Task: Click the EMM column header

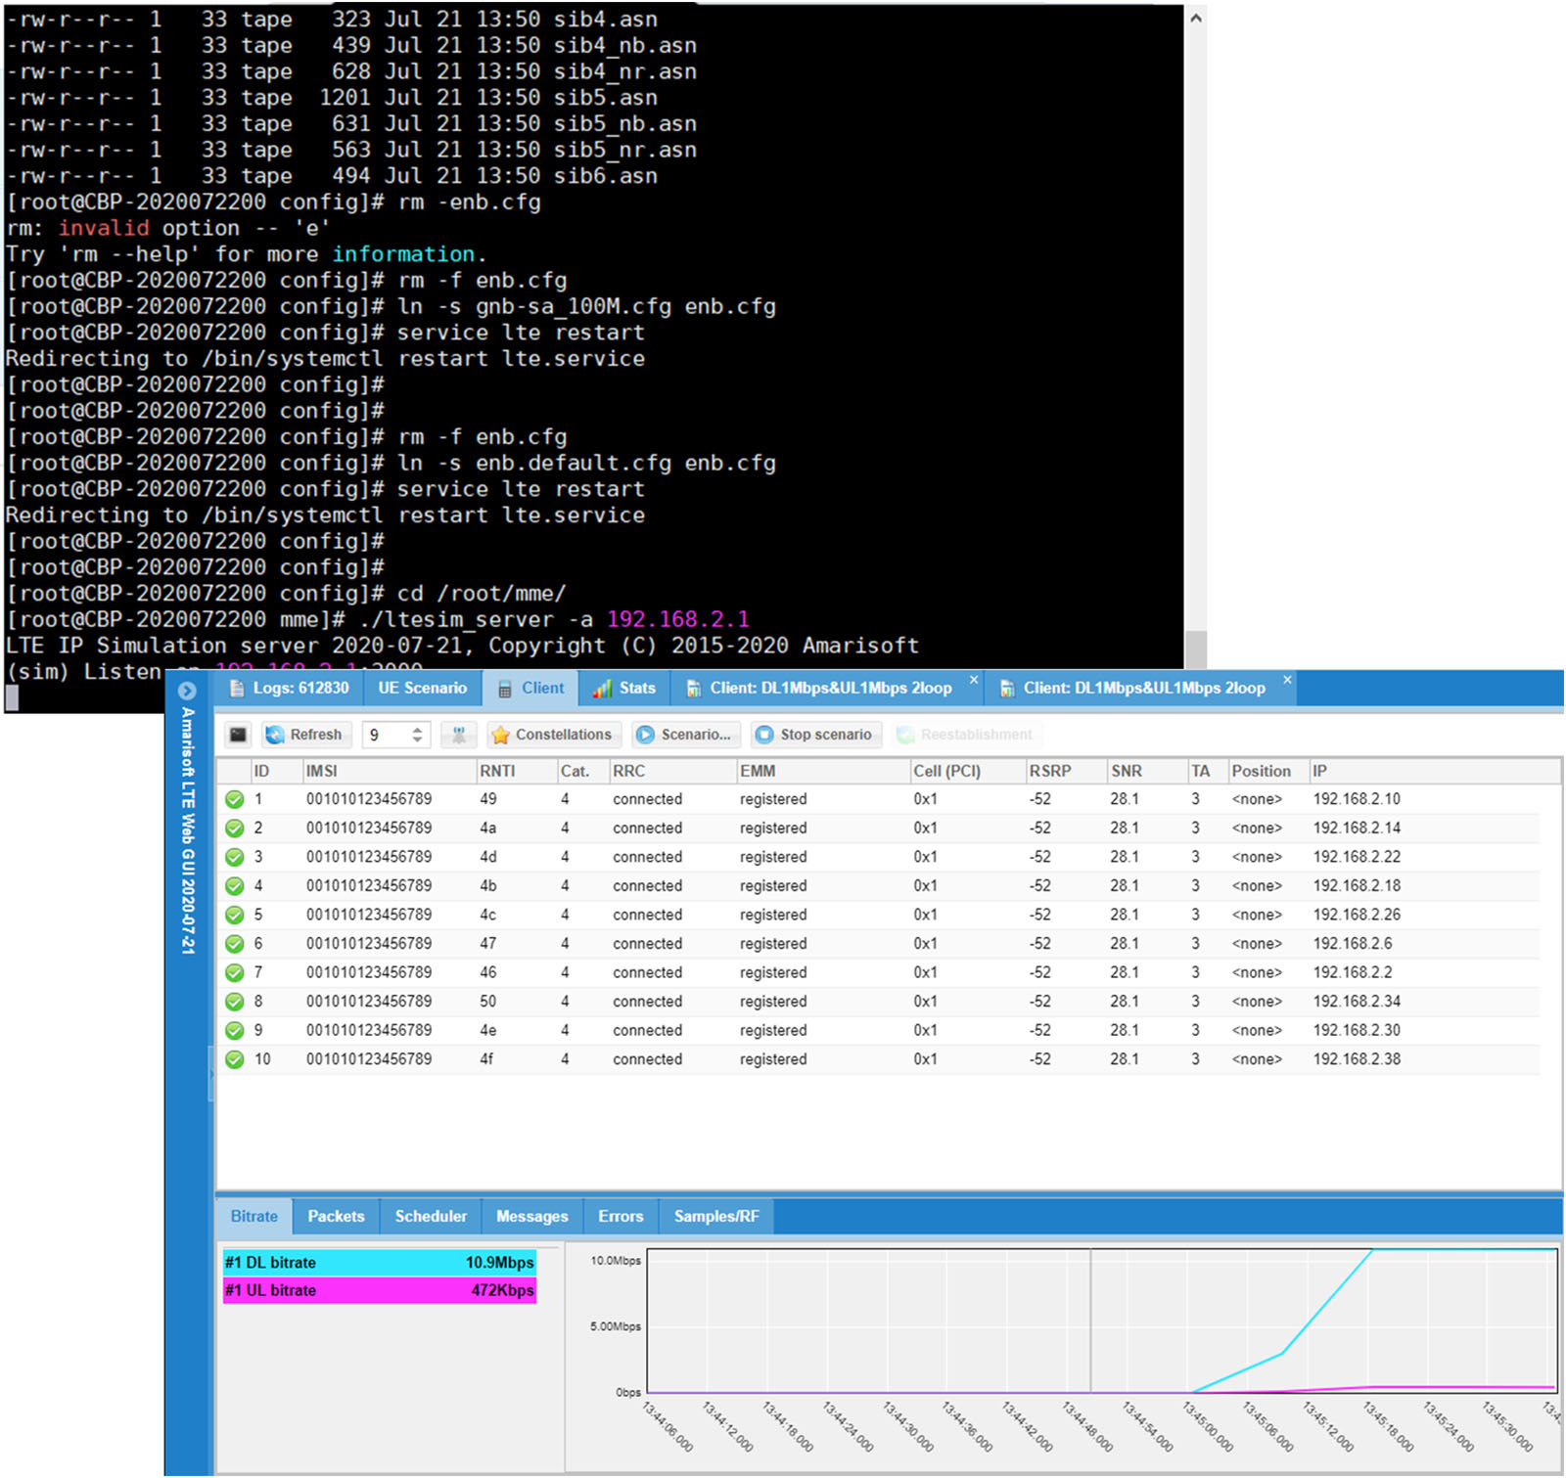Action: coord(822,771)
